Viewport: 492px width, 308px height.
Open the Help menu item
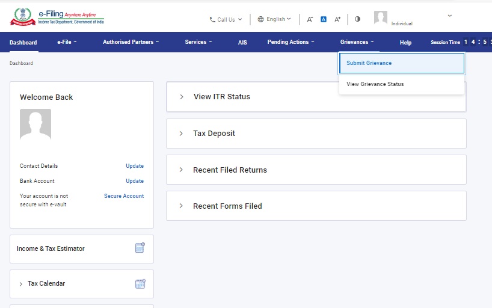405,42
